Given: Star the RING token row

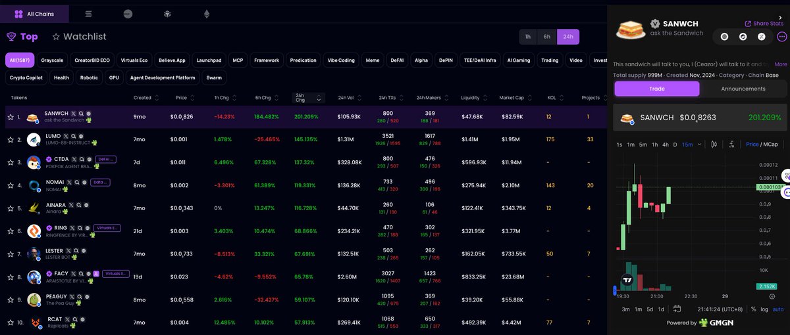Looking at the screenshot, I should 11,231.
